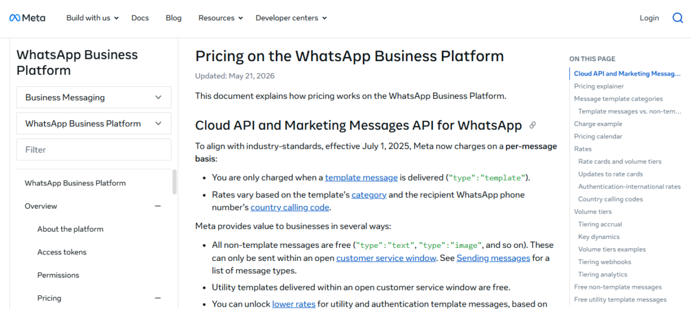Select Access tokens in sidebar
The width and height of the screenshot is (691, 309).
[62, 252]
